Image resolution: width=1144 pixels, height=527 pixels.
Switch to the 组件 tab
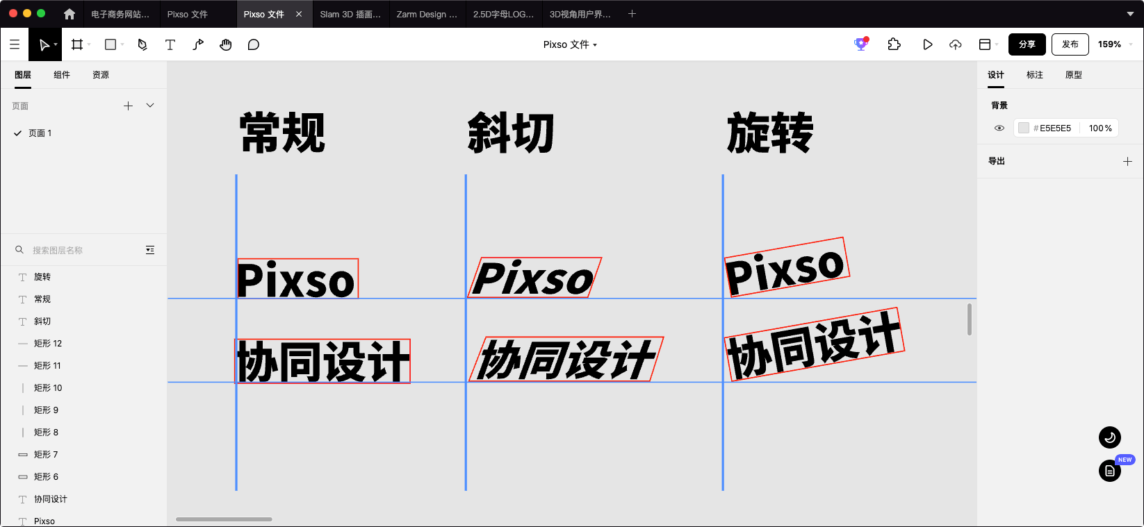click(62, 75)
